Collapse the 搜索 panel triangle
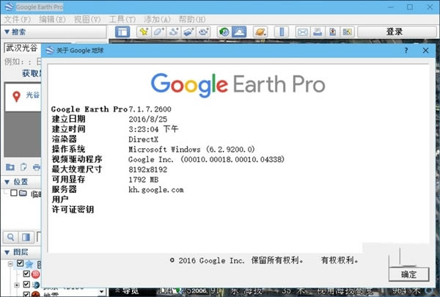Screen dimensions: 440x297 click(7, 32)
